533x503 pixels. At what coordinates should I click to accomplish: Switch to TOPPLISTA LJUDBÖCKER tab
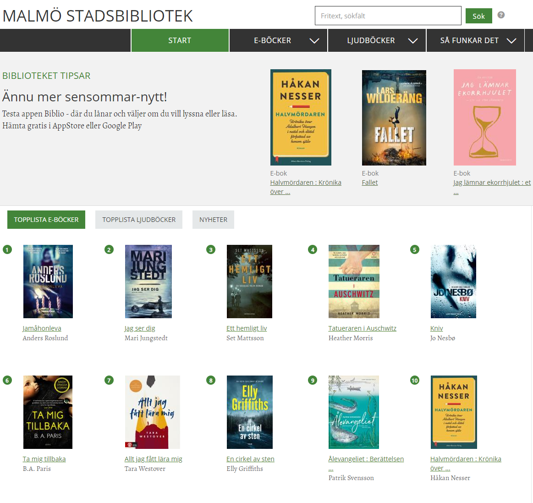coord(138,220)
